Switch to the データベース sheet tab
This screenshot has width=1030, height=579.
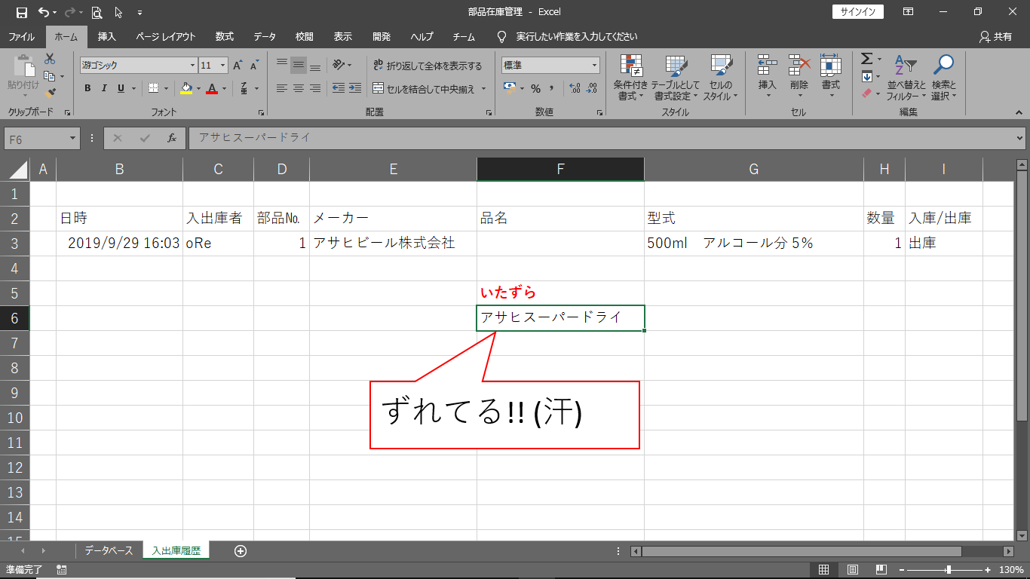pos(109,551)
